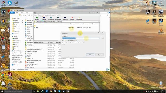Open File Explorer from the taskbar
This screenshot has height=93, width=166.
point(38,91)
